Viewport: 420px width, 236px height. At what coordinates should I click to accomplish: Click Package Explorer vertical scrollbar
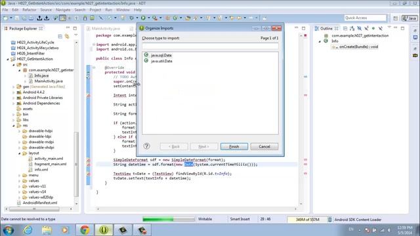click(x=76, y=164)
